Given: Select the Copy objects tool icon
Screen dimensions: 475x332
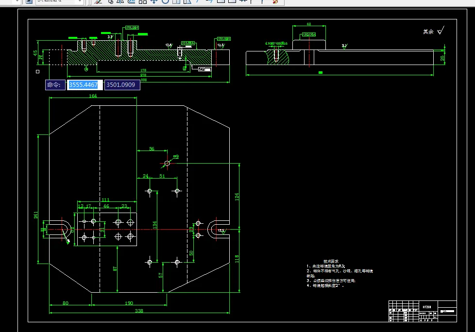Looking at the screenshot, I should [x=110, y=1].
